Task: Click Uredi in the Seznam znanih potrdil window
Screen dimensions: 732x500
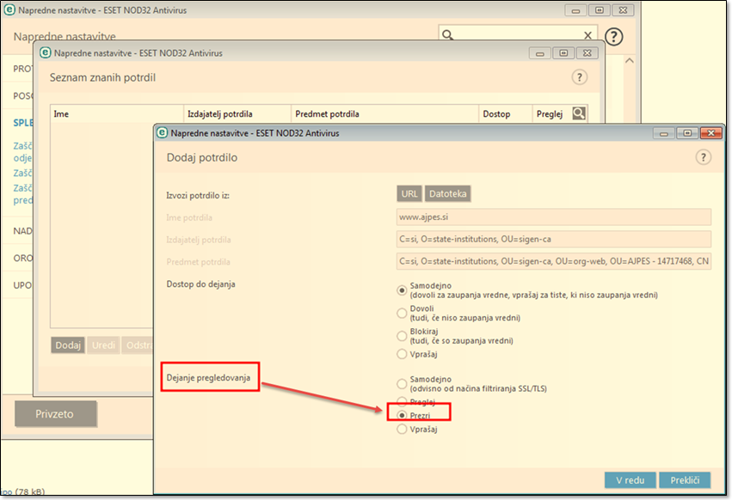Action: (103, 345)
